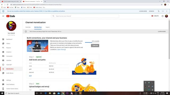This screenshot has height=95, width=170.
Task: Click EDIT under Add levels and perks
Action: point(30,76)
